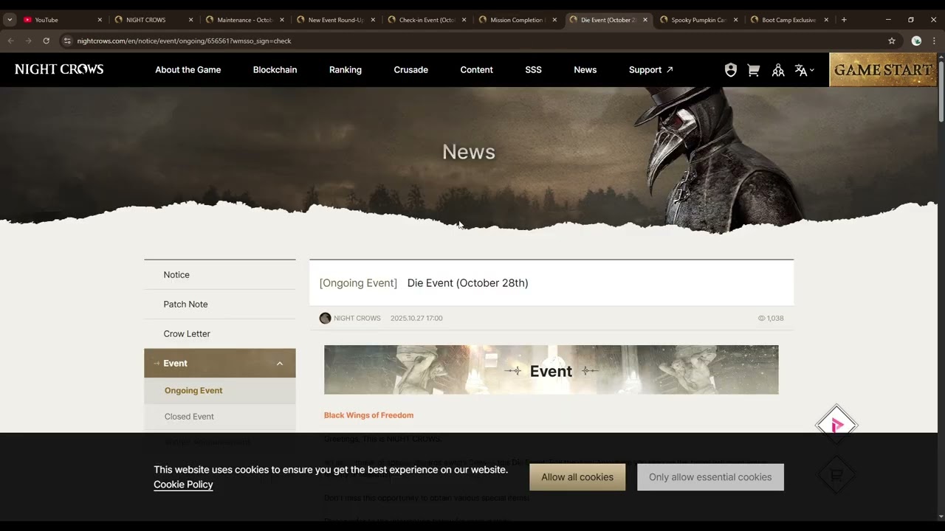Viewport: 945px width, 531px height.
Task: Click the page vertical scrollbar
Action: tap(941, 92)
